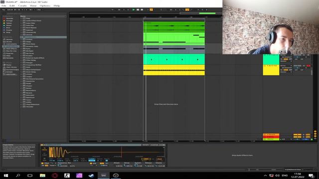Select the Max for Live category

pos(11,51)
